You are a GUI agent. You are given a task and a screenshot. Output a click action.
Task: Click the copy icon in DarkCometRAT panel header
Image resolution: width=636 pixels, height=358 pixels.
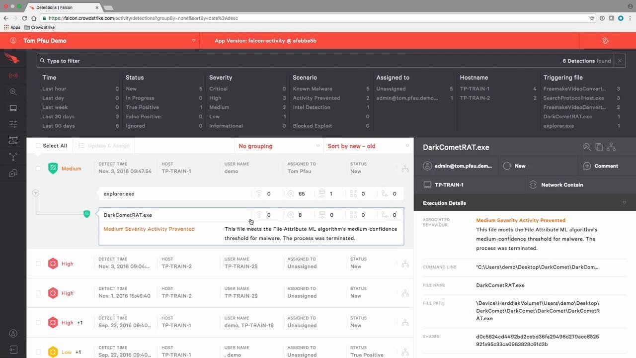[599, 147]
